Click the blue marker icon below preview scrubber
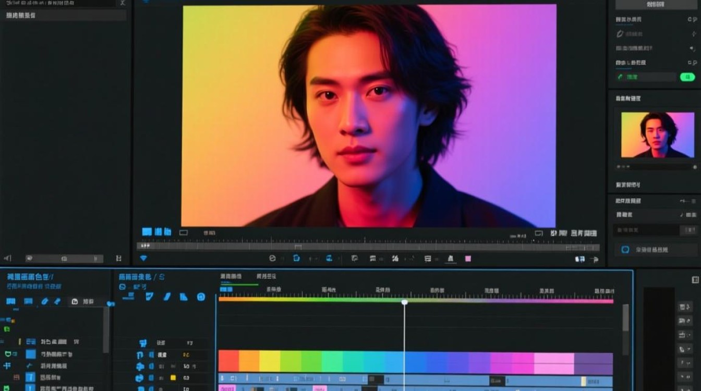Screen dimensions: 701x391 [x=296, y=258]
